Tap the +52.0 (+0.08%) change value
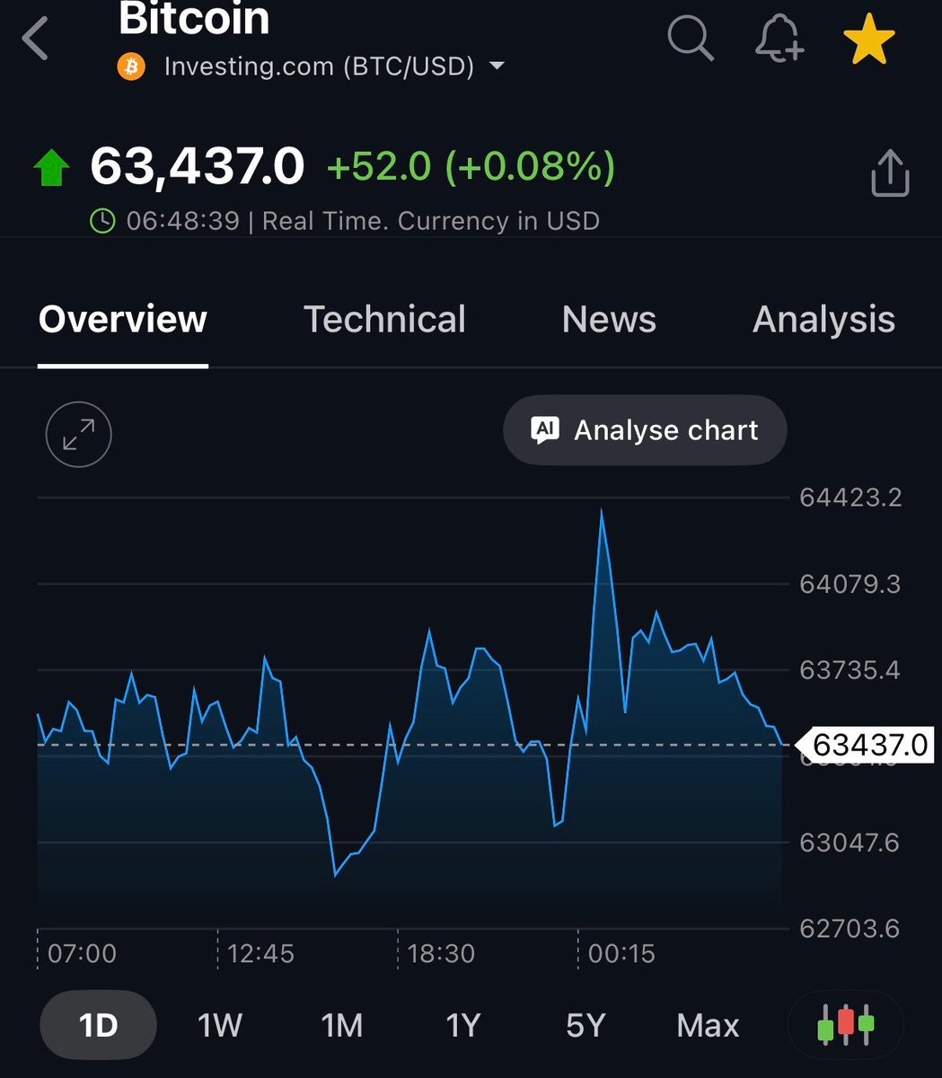942x1078 pixels. pos(471,167)
